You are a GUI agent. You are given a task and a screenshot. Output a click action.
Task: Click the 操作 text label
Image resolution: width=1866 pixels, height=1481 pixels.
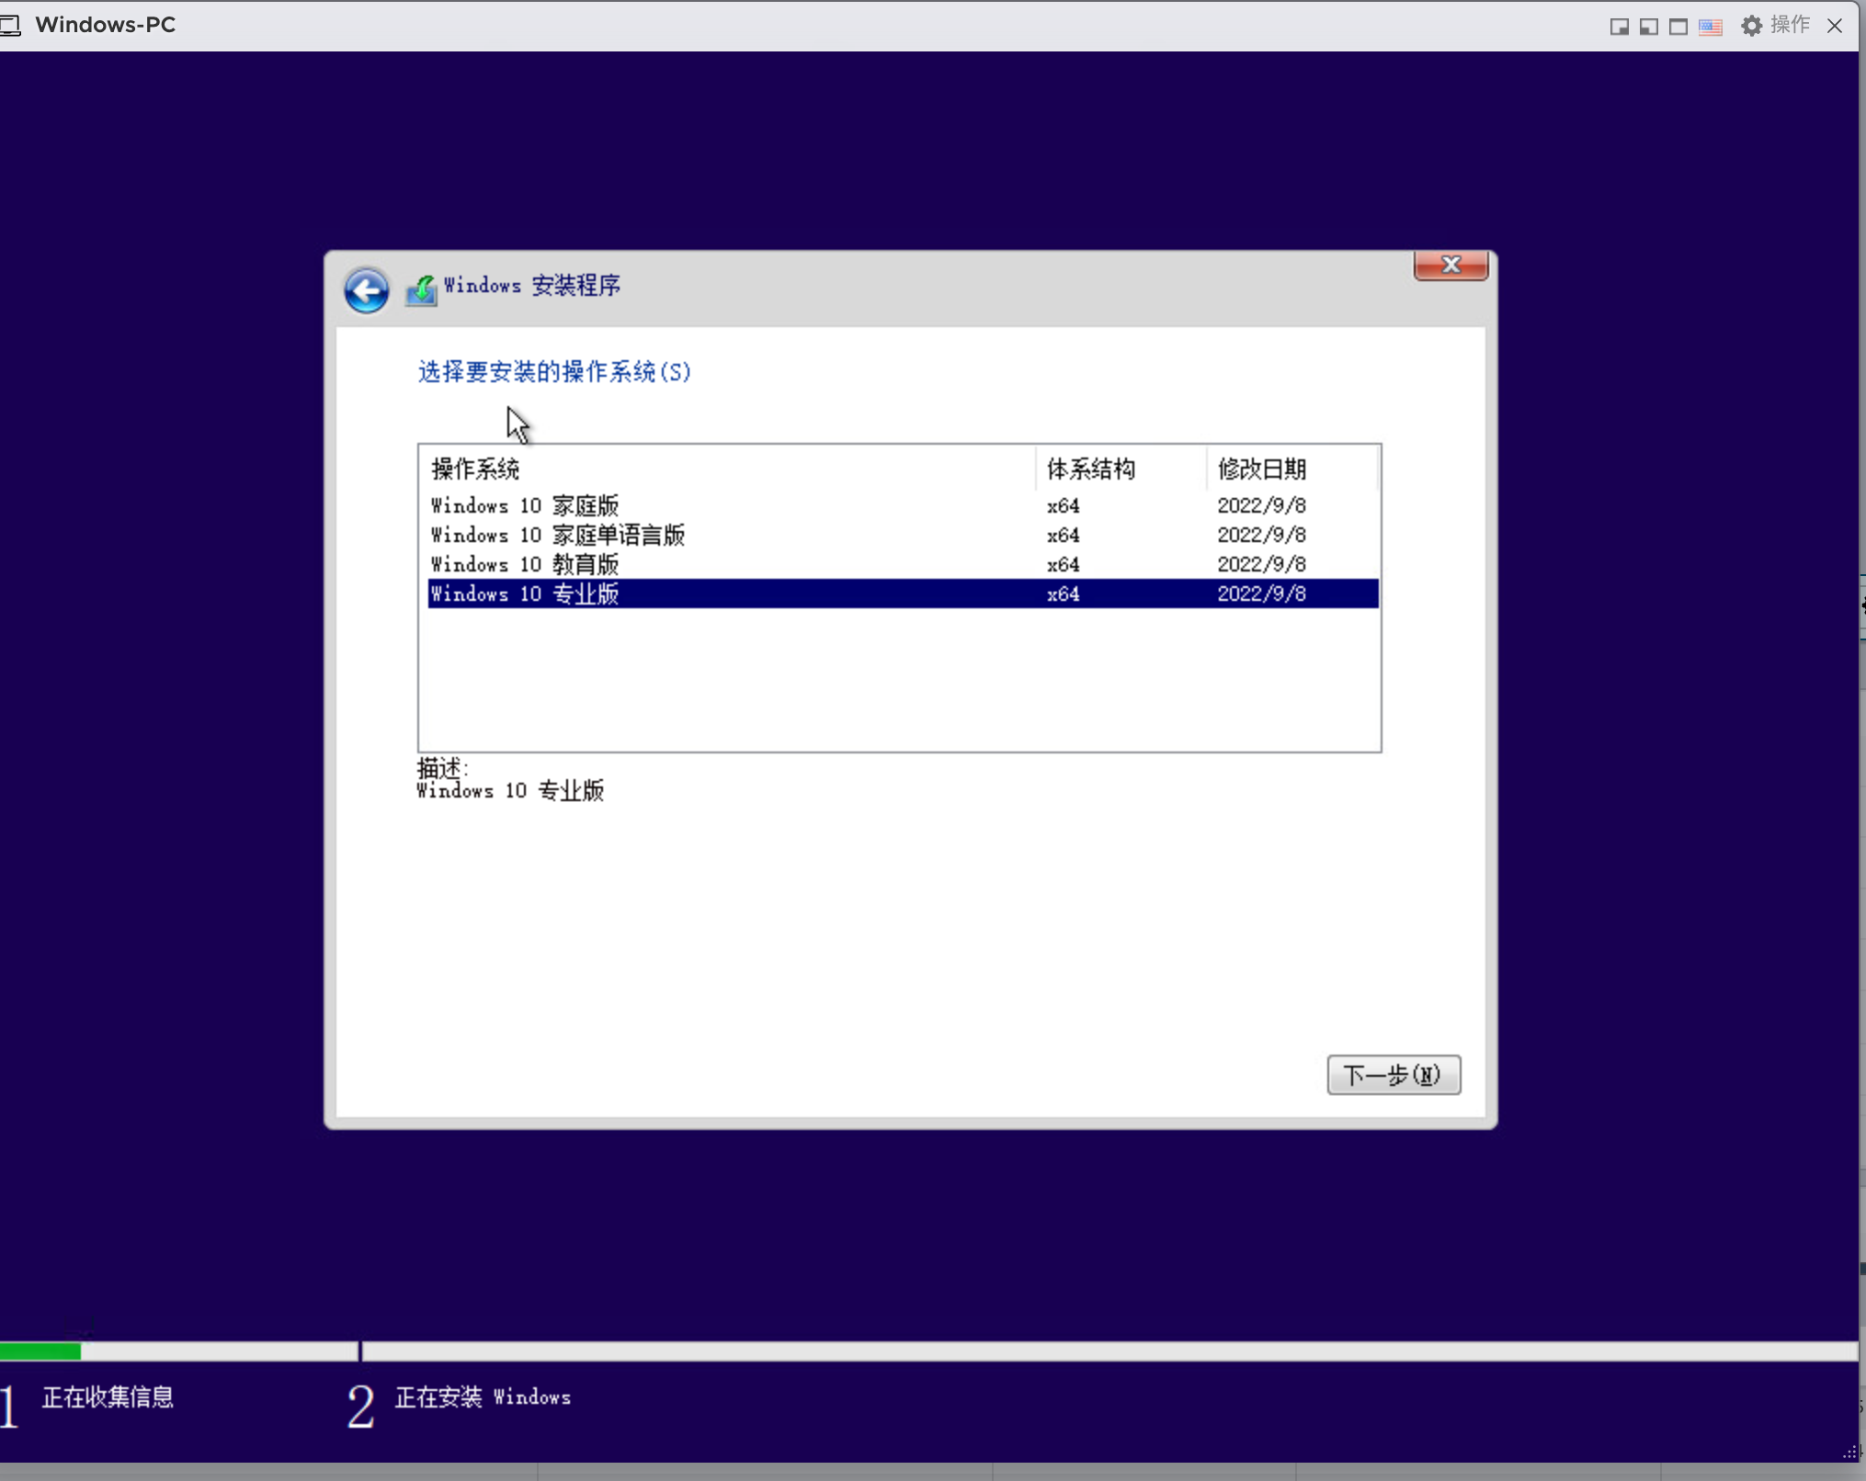click(1790, 25)
